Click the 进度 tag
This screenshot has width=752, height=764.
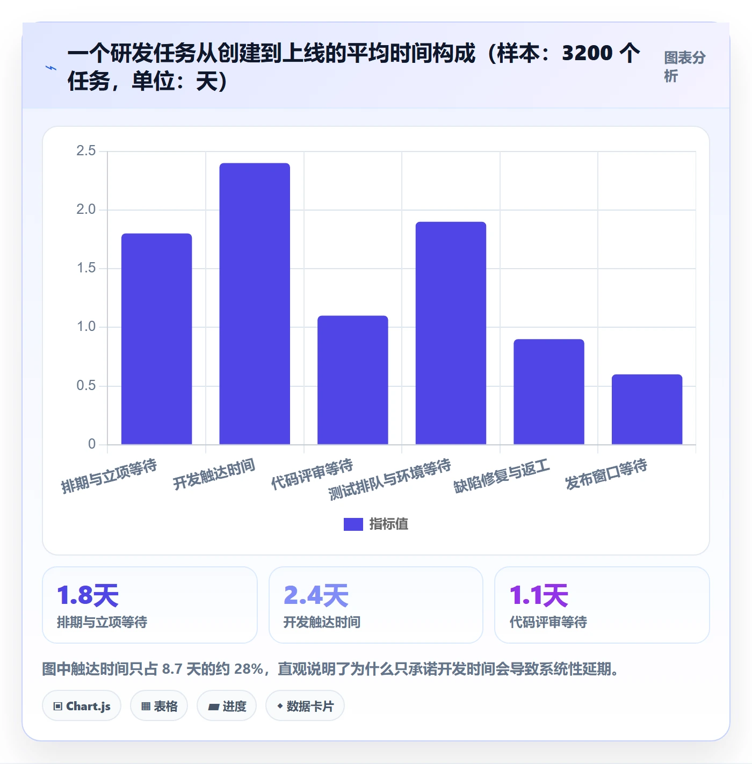coord(227,706)
